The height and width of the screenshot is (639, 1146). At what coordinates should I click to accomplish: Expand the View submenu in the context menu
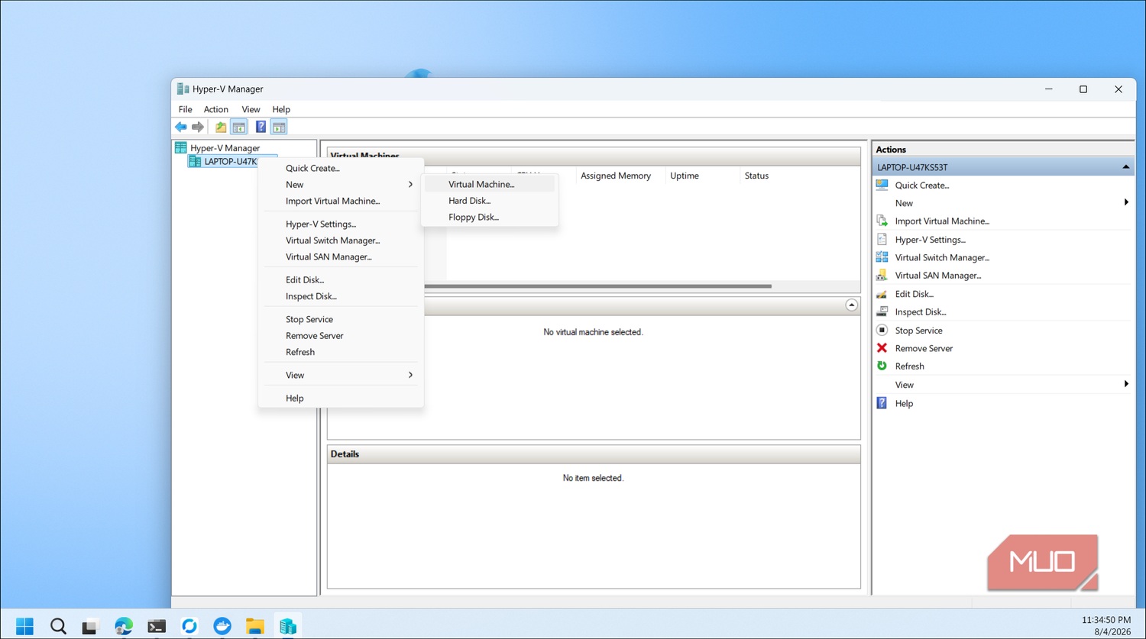342,375
